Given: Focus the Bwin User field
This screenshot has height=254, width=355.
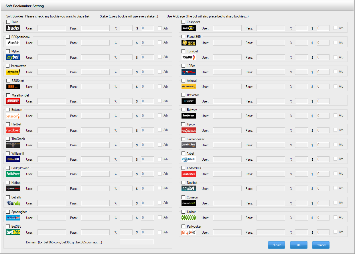Looking at the screenshot, I should 52,28.
